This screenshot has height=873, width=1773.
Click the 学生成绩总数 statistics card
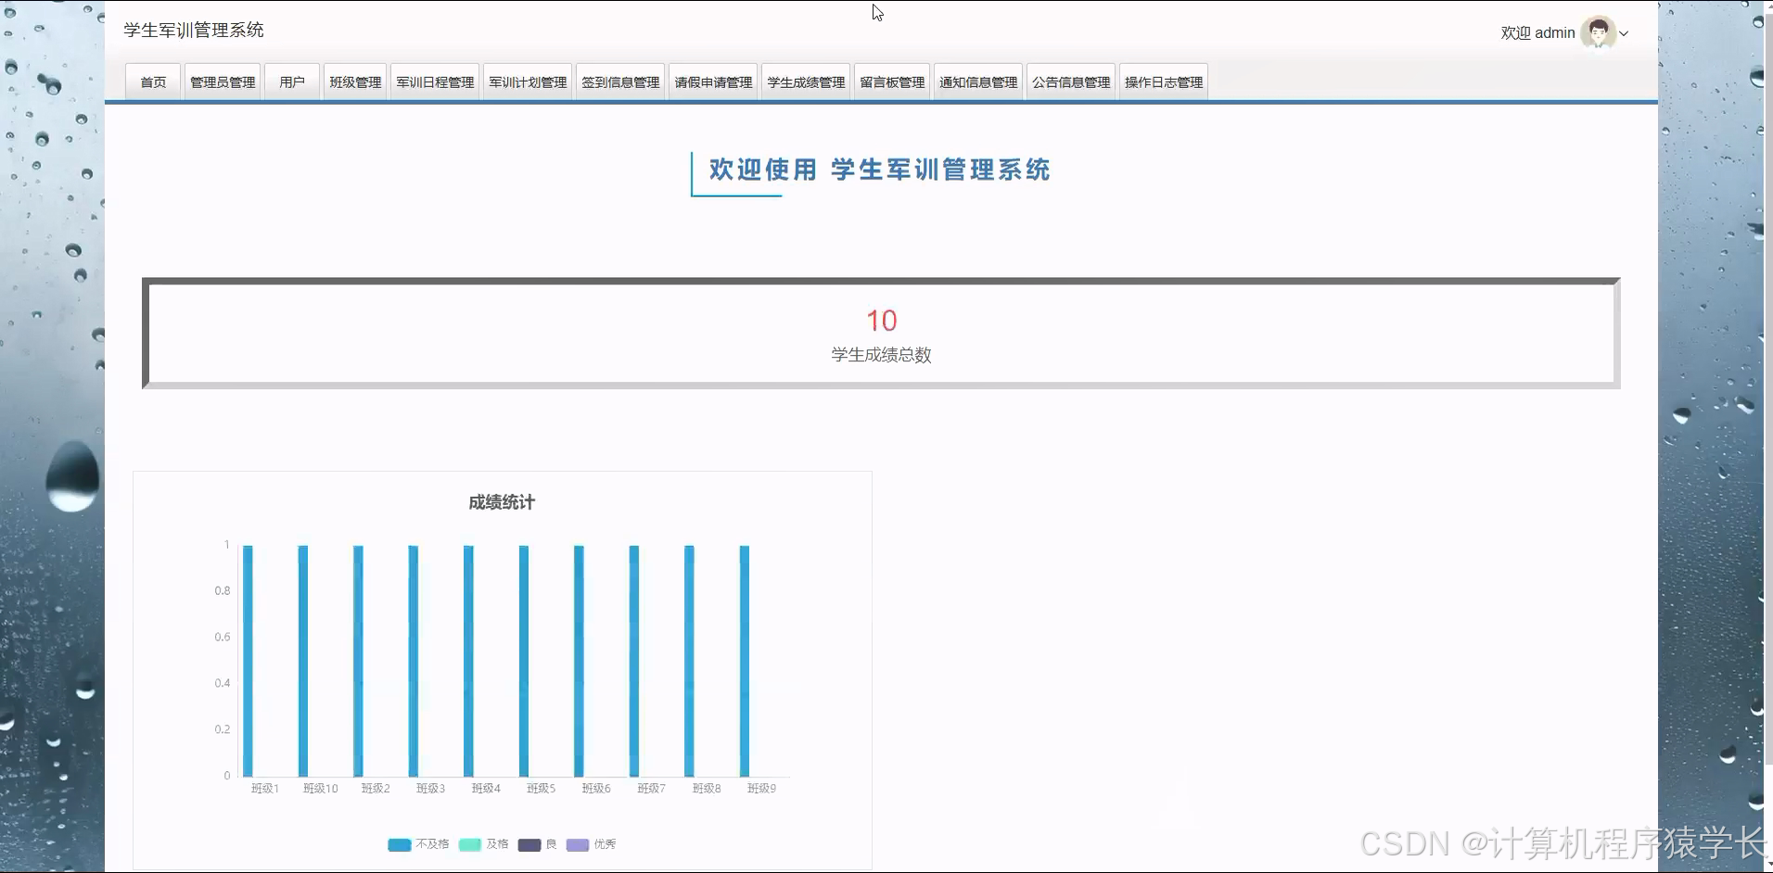(881, 334)
